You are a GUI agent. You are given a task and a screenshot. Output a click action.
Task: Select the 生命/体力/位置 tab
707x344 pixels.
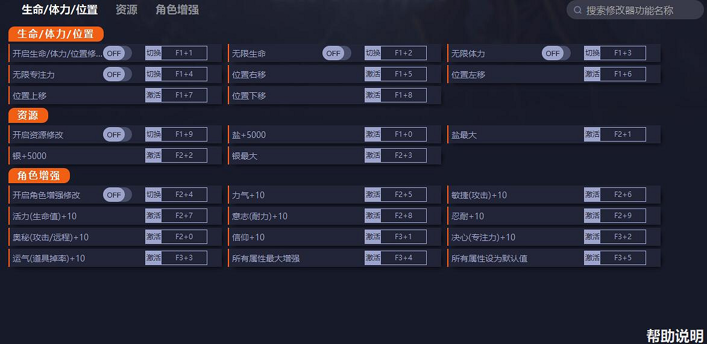coord(60,10)
